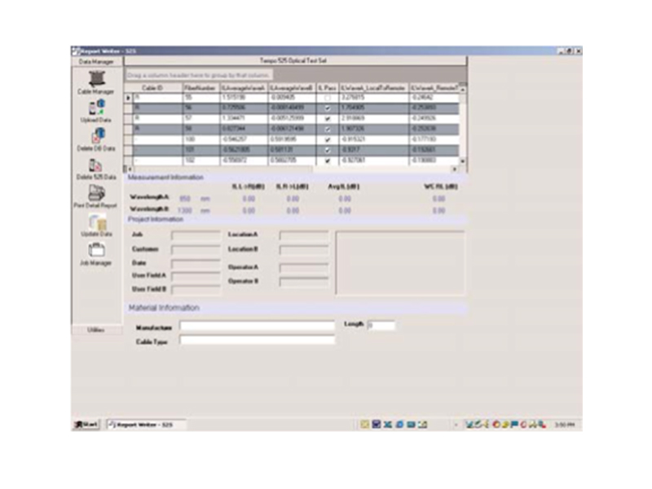Screen dimensions: 652x489
Task: Open the Utilities sidebar tab
Action: [x=96, y=330]
